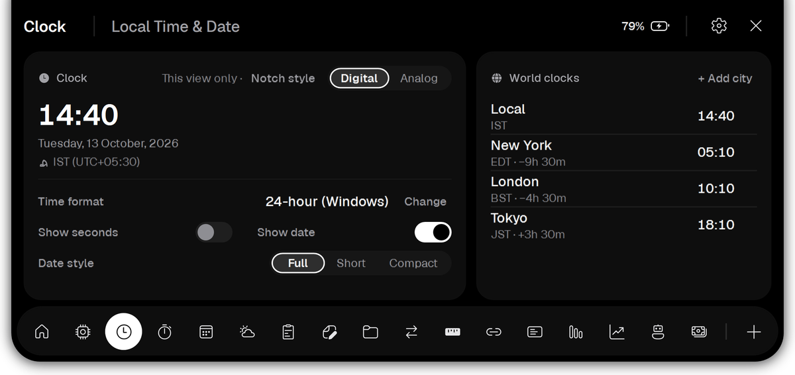Open the ruler icon in the dock
This screenshot has width=795, height=375.
[x=452, y=332]
